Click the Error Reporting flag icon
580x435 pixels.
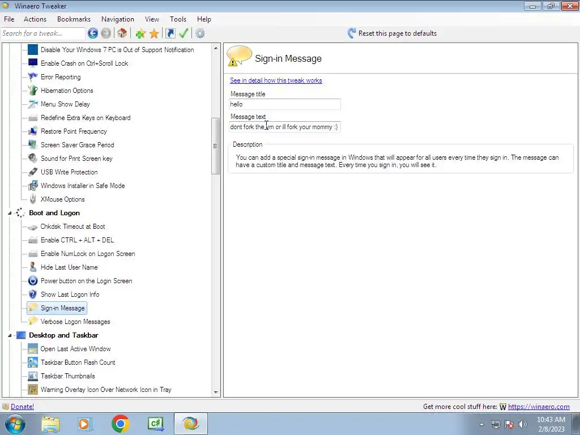33,77
